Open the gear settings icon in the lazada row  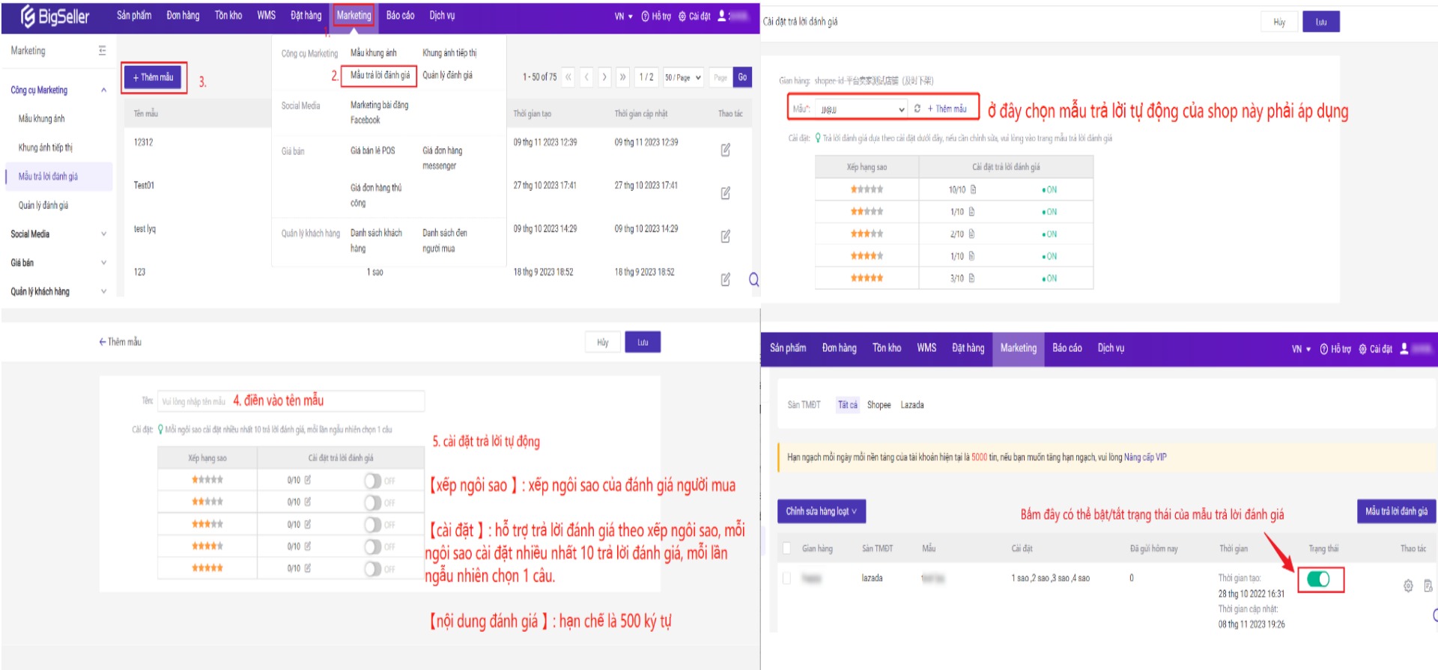1408,585
